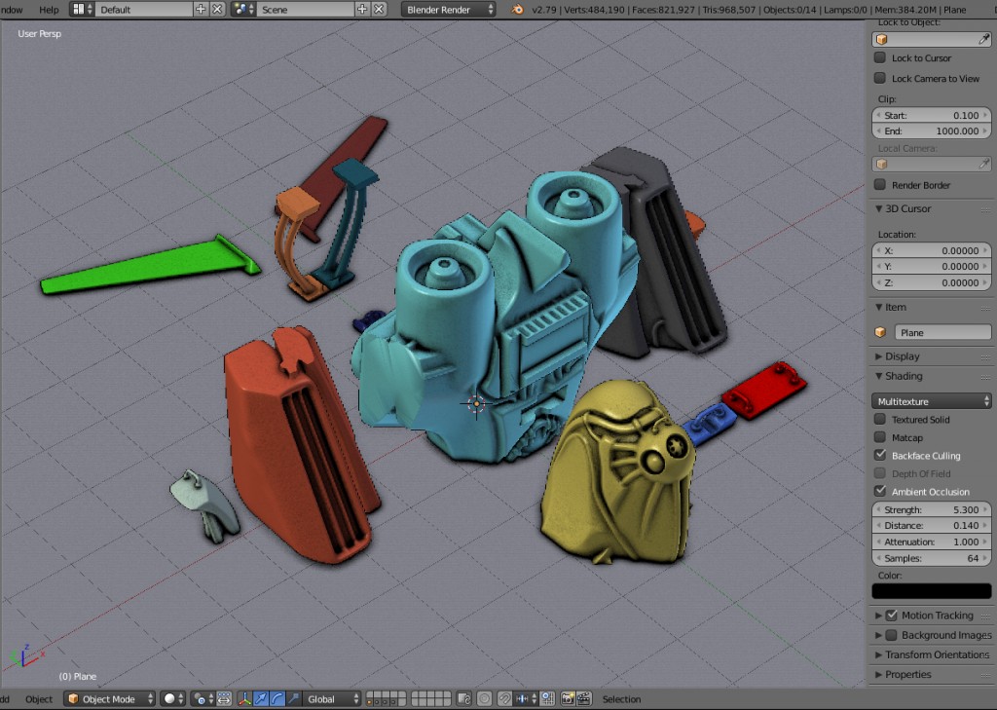Add a new screen layout with the plus button
The height and width of the screenshot is (710, 997).
click(200, 8)
